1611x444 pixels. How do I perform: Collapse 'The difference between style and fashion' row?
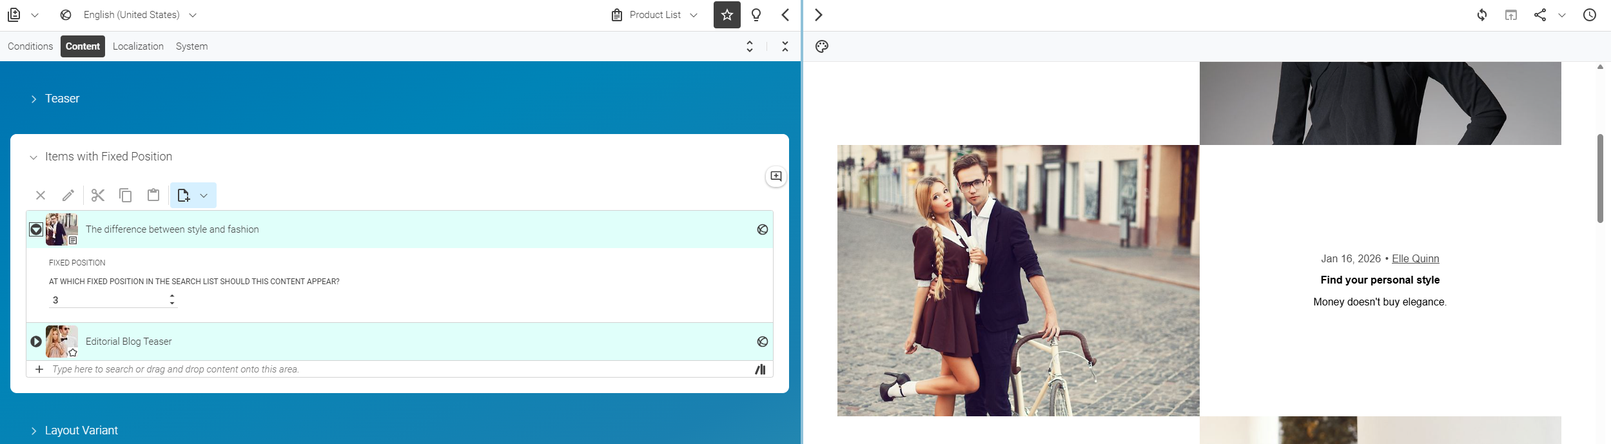tap(36, 229)
